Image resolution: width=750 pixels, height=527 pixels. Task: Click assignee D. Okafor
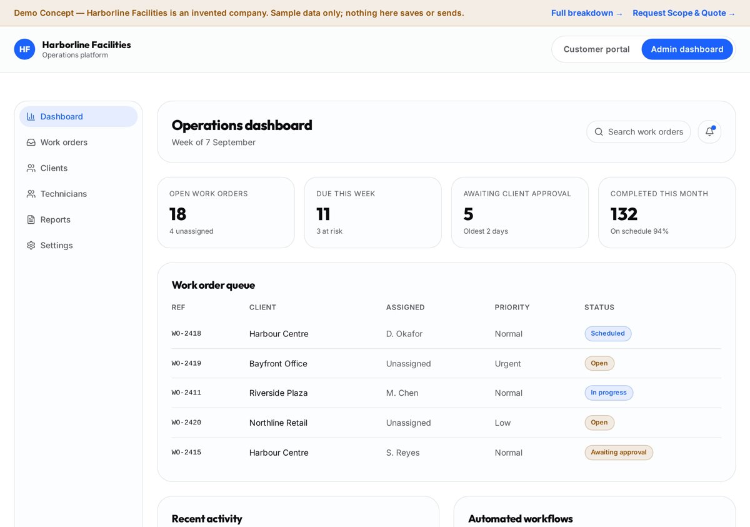404,334
